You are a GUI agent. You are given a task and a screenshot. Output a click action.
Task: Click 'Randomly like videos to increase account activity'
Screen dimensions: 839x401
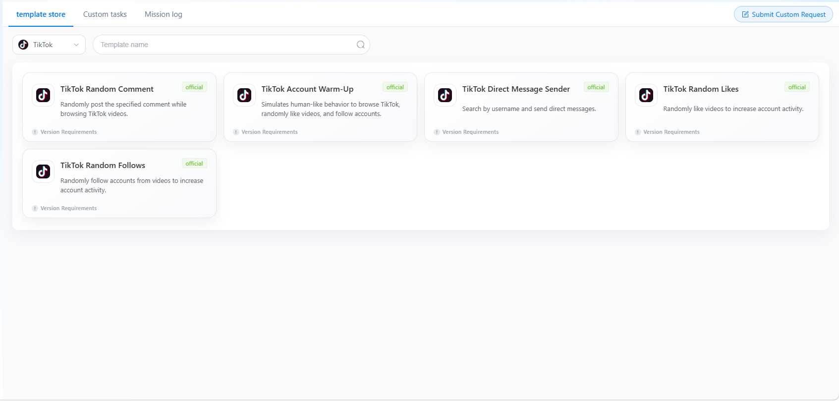click(733, 109)
